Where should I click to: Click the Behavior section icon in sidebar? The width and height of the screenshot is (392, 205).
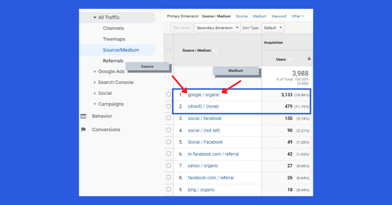point(83,116)
